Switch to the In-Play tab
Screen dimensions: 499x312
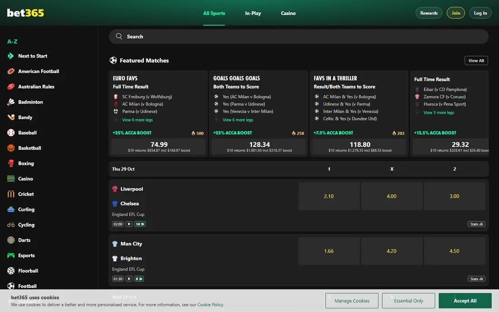point(253,13)
